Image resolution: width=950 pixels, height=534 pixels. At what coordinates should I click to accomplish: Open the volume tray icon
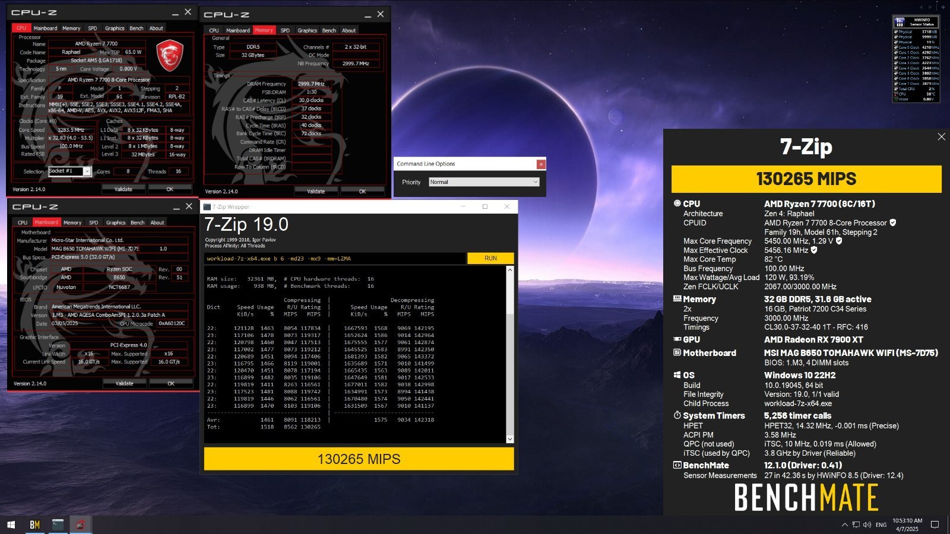pos(867,525)
